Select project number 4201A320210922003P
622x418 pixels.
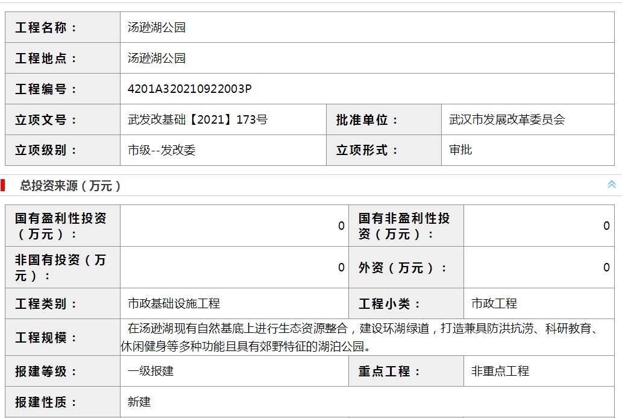pos(190,89)
